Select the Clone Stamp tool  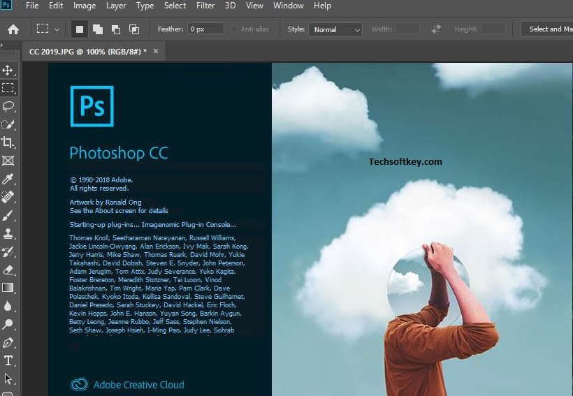click(8, 233)
